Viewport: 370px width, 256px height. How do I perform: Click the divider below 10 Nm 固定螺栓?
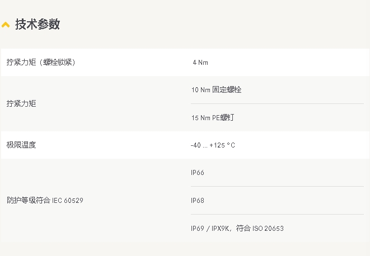point(277,103)
